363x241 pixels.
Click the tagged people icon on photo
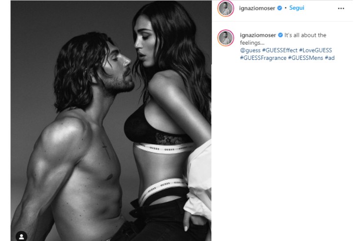click(22, 237)
